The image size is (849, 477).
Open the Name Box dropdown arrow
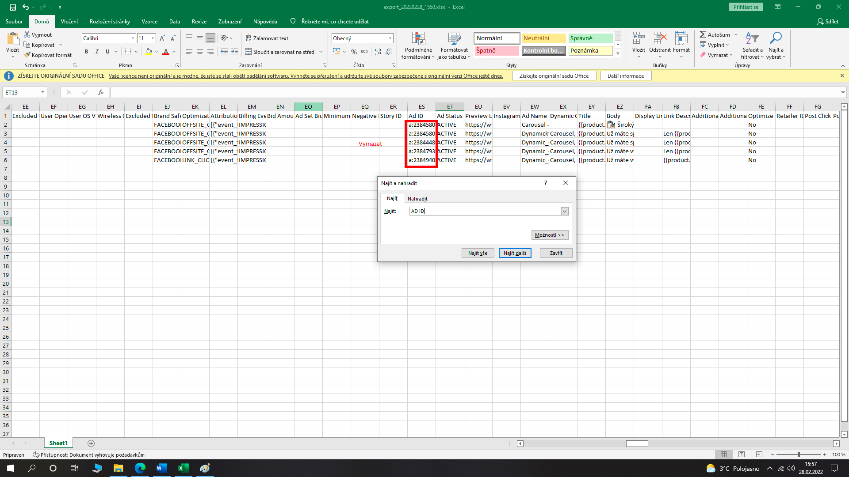pos(42,92)
